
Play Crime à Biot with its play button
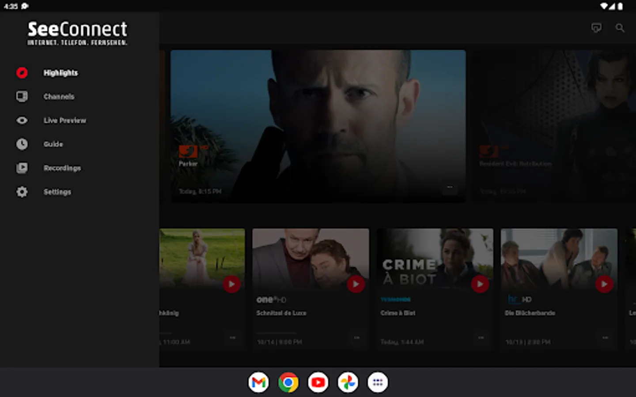[480, 284]
